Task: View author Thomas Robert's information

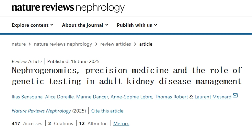Action: pos(171,97)
